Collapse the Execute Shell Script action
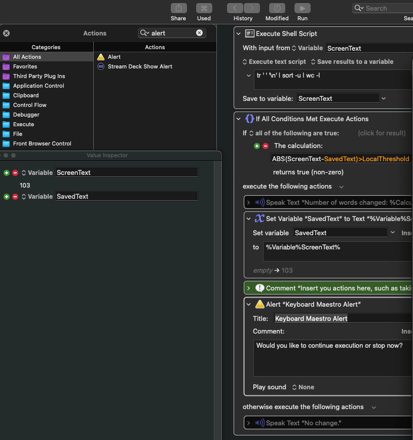Screen dimensions: 413x440 [239, 33]
